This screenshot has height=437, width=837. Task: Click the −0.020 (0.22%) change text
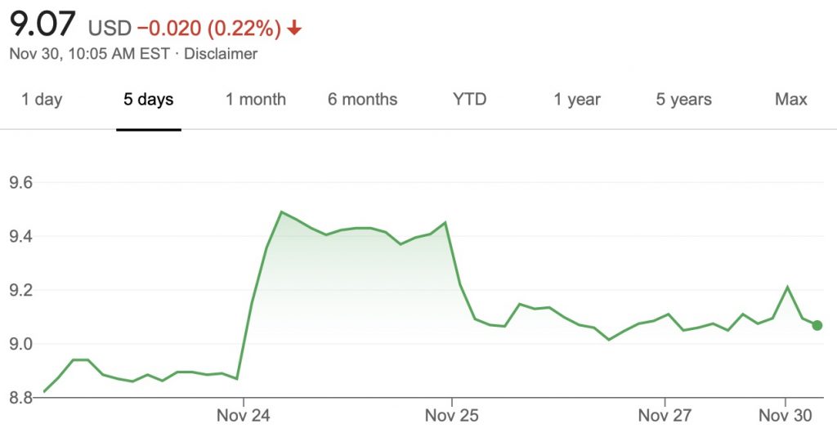pyautogui.click(x=208, y=29)
